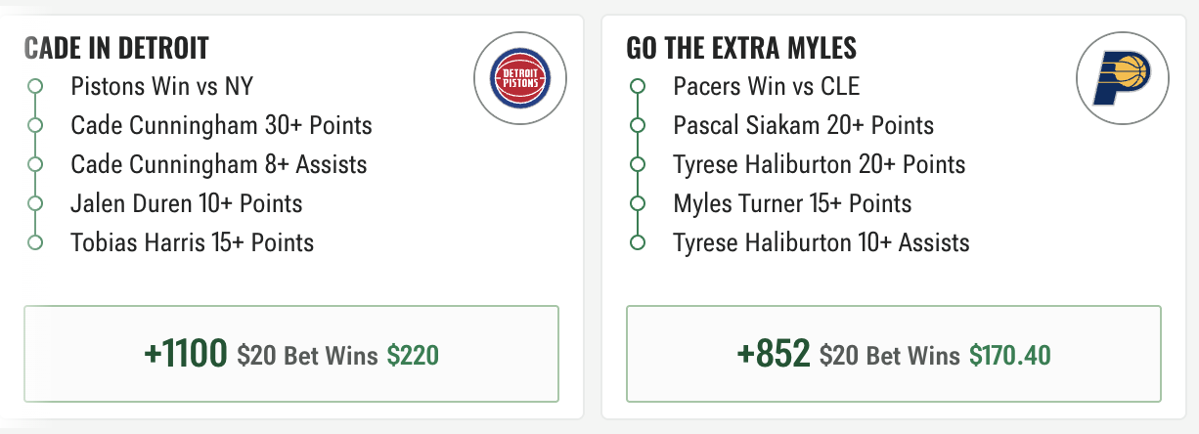Click the circle beside Pistons Win vs NY
This screenshot has height=434, width=1199.
click(36, 87)
